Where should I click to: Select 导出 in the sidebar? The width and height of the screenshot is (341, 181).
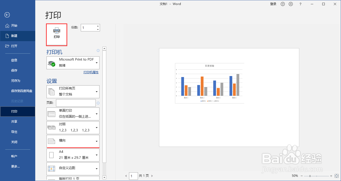pos(17,132)
